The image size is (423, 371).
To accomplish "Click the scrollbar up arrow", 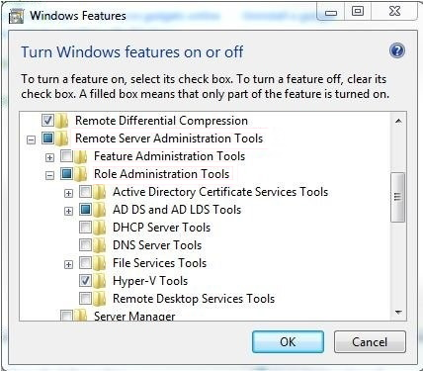I will coord(398,122).
